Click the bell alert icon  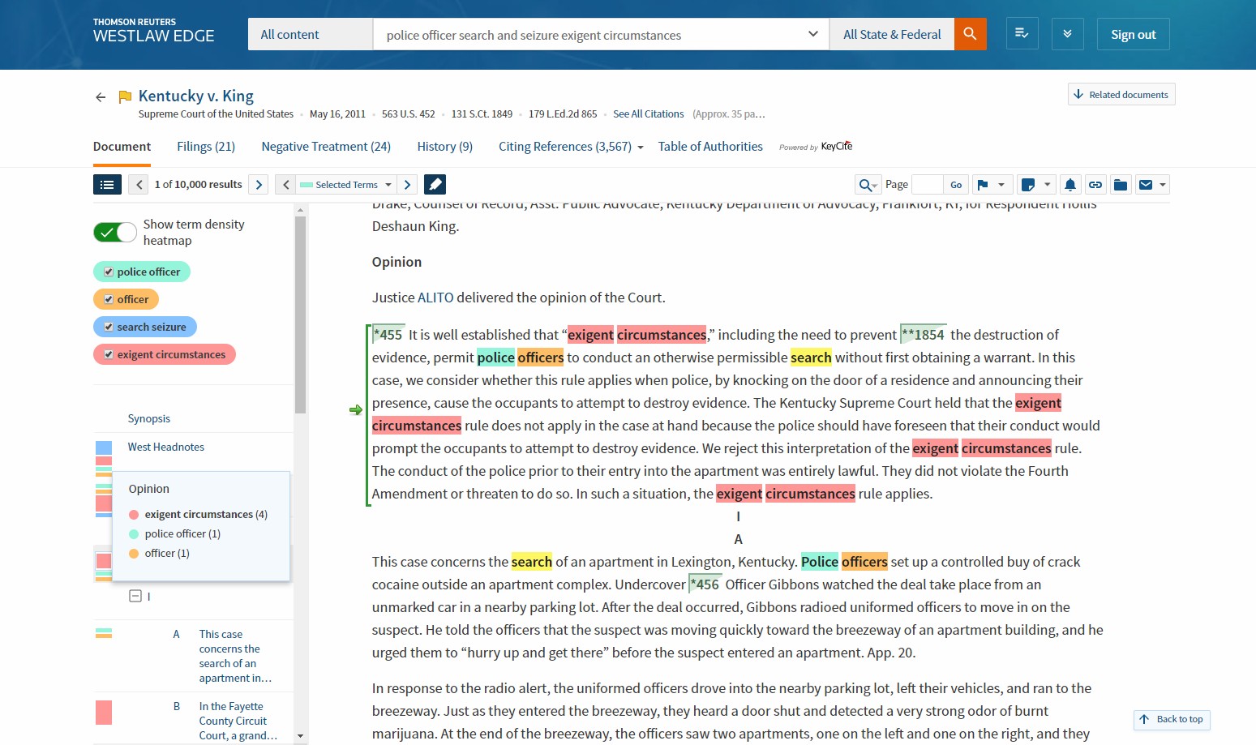tap(1070, 185)
